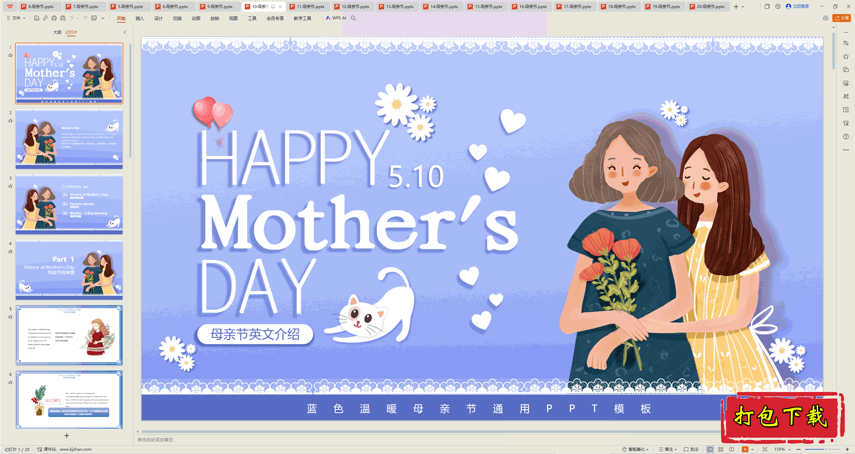
Task: Click the horizontal scrollbar below the slide
Action: pyautogui.click(x=431, y=432)
